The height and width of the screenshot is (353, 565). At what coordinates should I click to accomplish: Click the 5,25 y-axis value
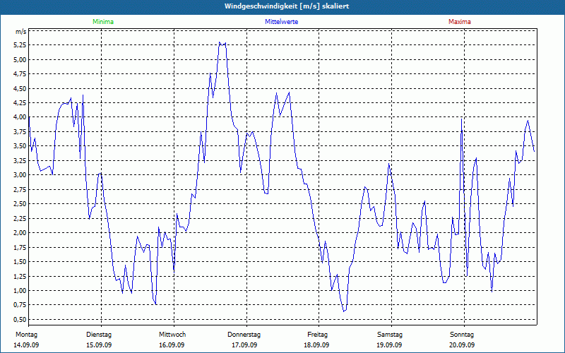pos(21,45)
